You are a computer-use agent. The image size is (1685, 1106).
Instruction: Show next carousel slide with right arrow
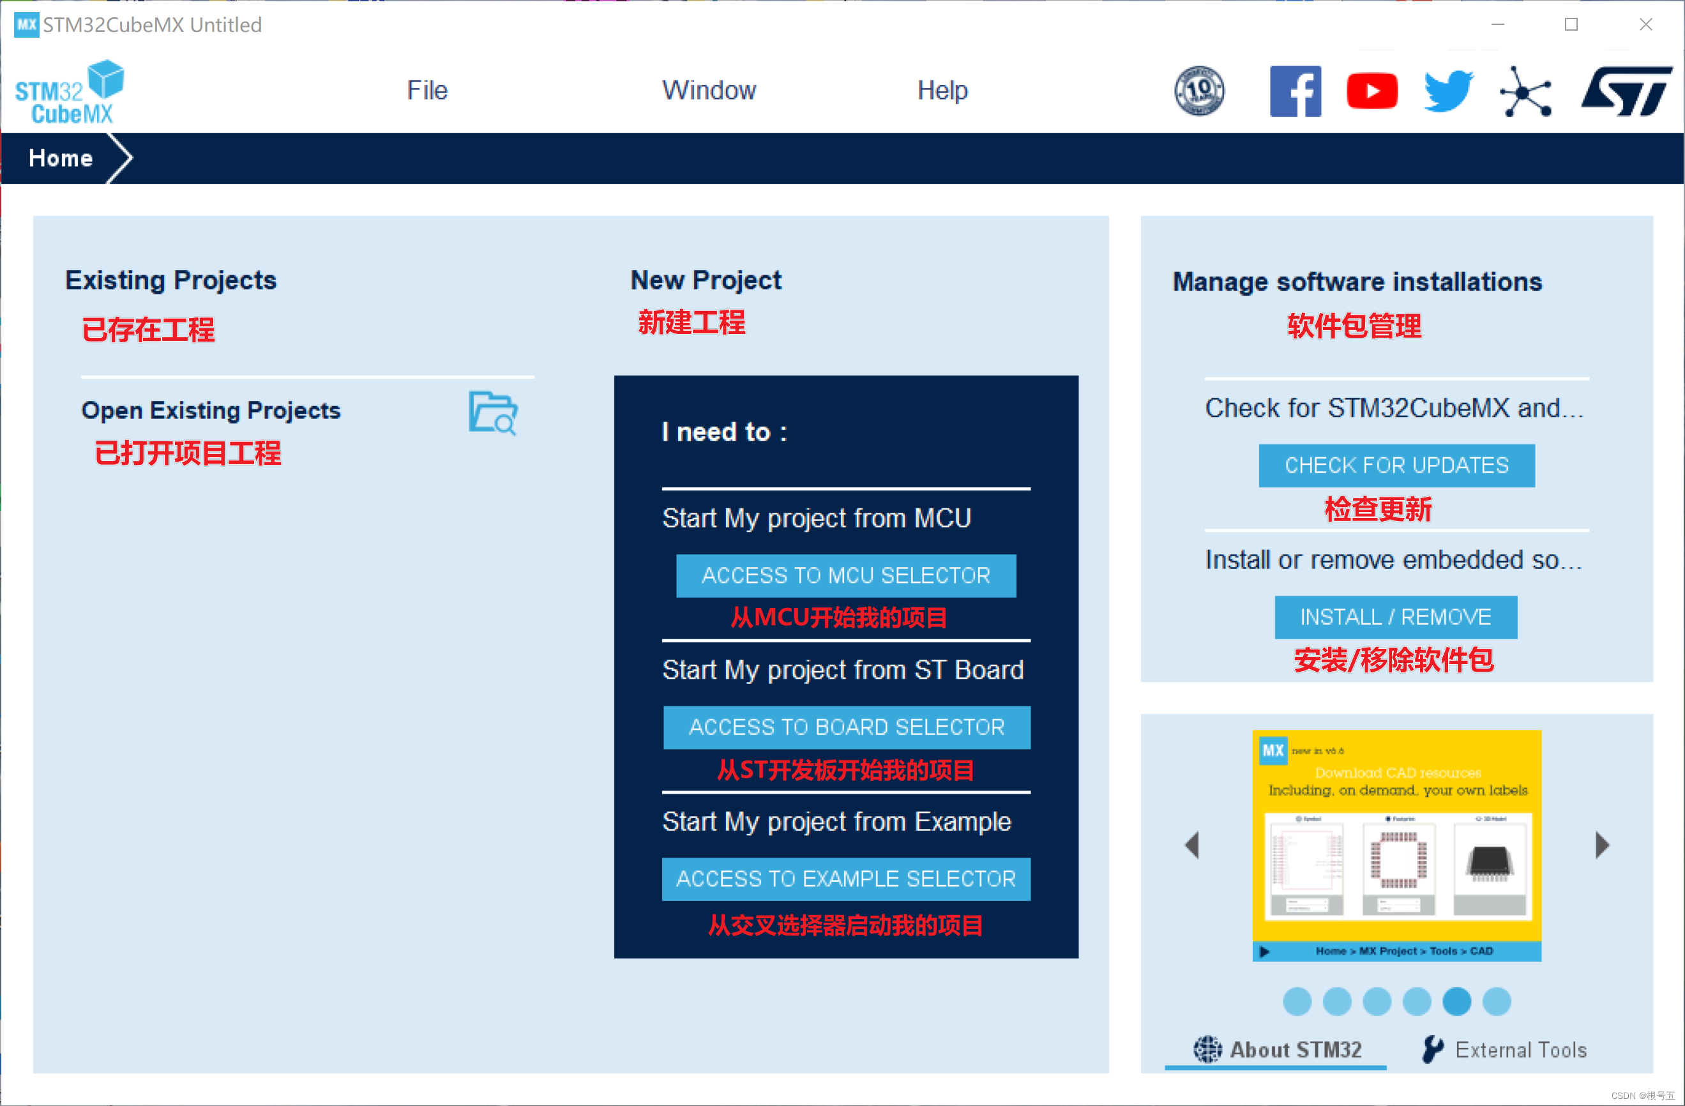pos(1602,845)
